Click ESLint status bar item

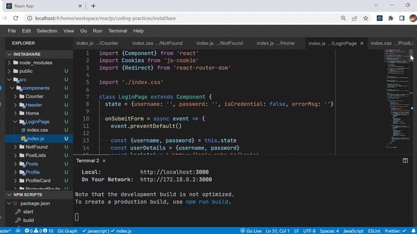374,231
